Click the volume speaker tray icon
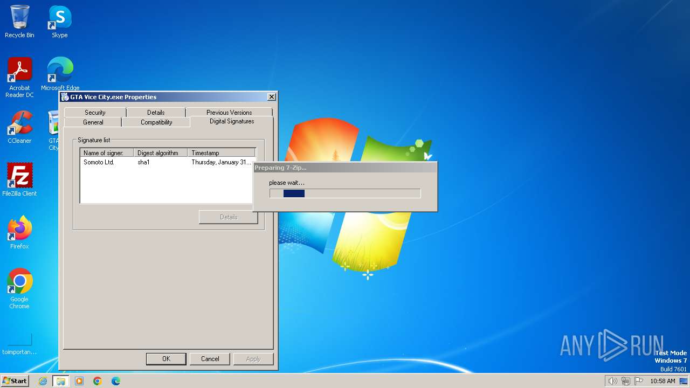This screenshot has height=388, width=690. [612, 381]
